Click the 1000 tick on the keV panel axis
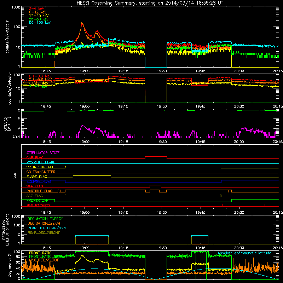Screen dimensions: 283x283 [x=16, y=7]
